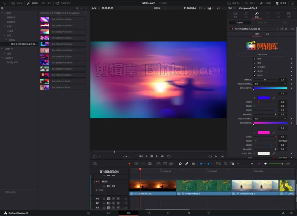Toggle the Loop playback icon
Screen dimensions: 297x216
click(169, 156)
